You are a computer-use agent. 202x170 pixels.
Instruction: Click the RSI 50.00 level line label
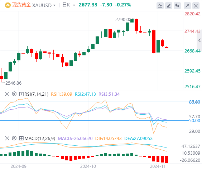[x=194, y=121]
